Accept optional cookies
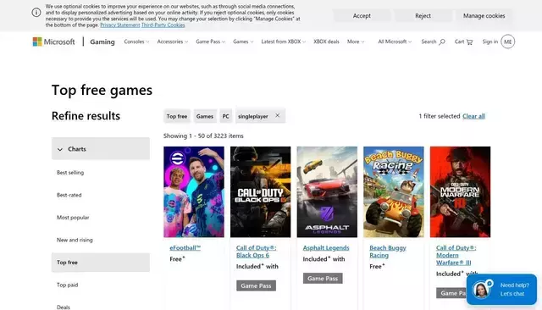Screen dimensions: 542x310 362,15
